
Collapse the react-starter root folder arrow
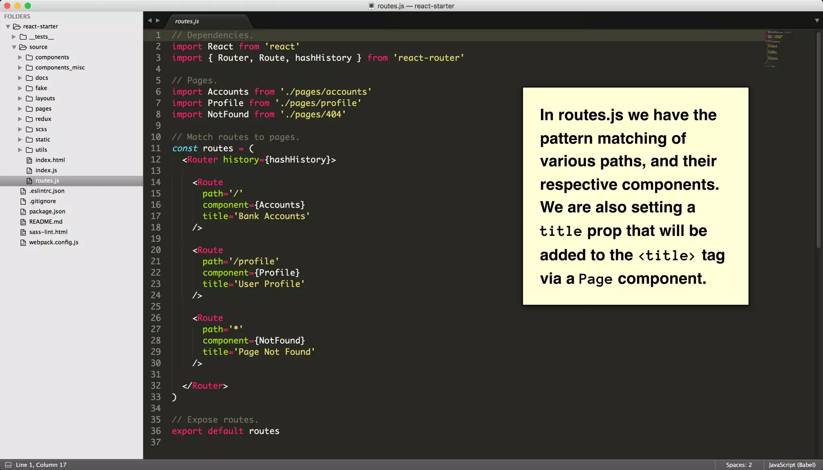[8, 26]
